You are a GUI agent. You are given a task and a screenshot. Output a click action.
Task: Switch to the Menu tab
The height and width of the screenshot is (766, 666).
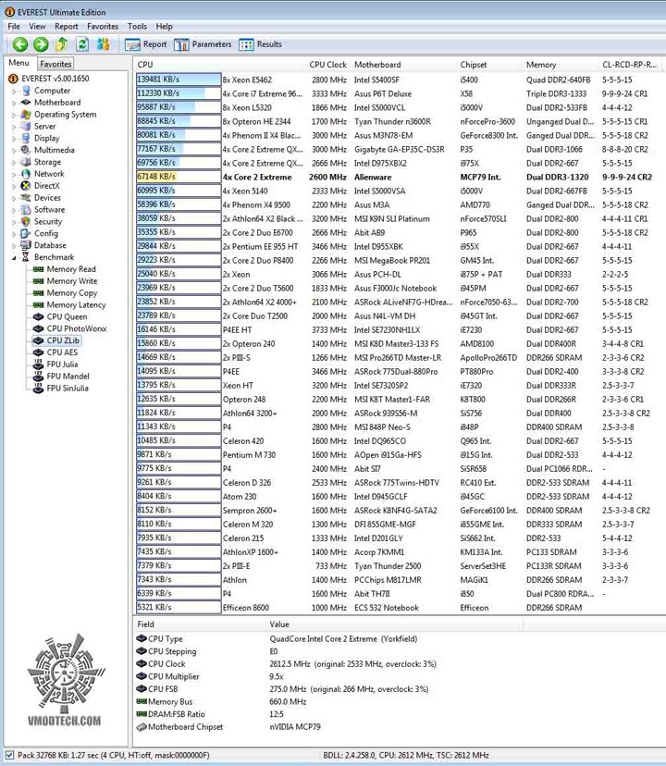tap(19, 63)
